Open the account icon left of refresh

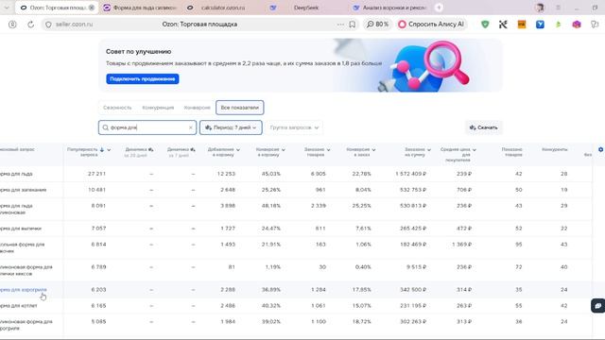click(12, 25)
